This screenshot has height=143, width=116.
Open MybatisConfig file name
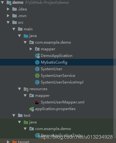[54, 62]
